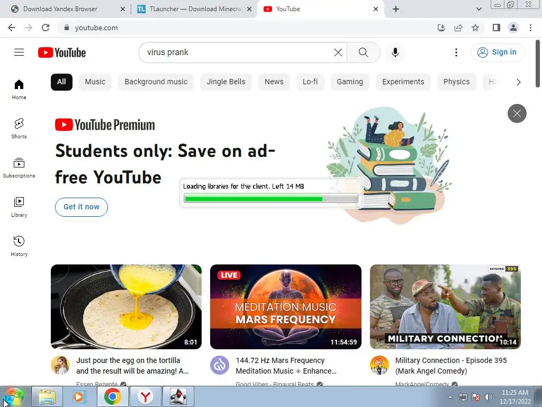Start voice search with the microphone icon

point(395,52)
